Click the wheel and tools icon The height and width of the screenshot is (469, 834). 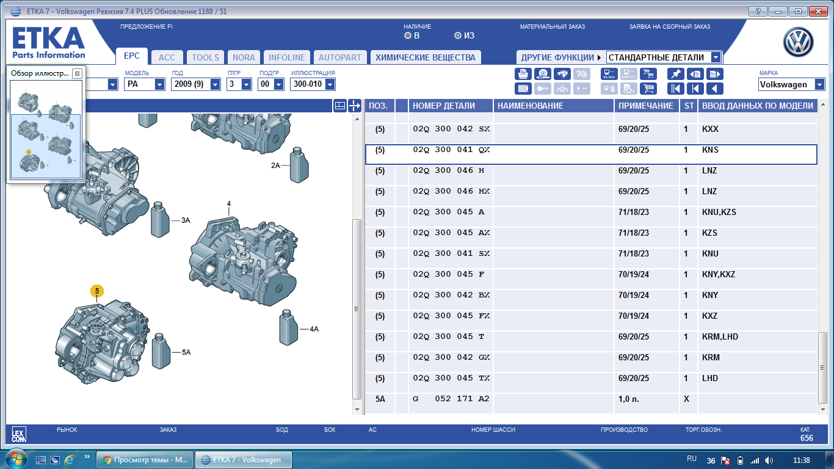[x=543, y=74]
